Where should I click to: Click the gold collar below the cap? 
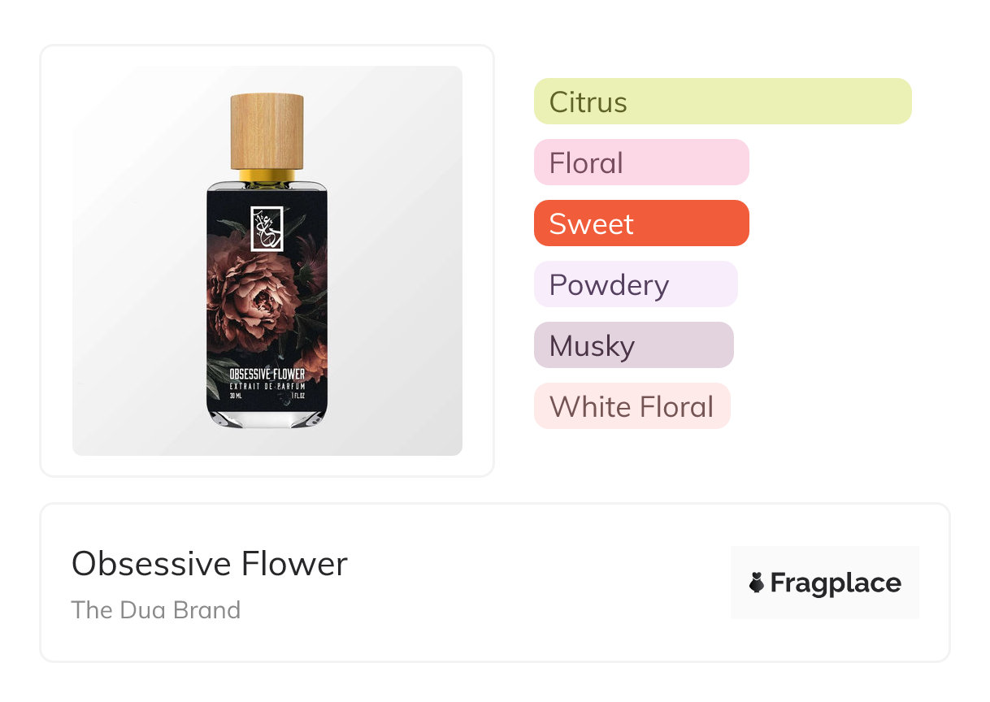pyautogui.click(x=267, y=175)
